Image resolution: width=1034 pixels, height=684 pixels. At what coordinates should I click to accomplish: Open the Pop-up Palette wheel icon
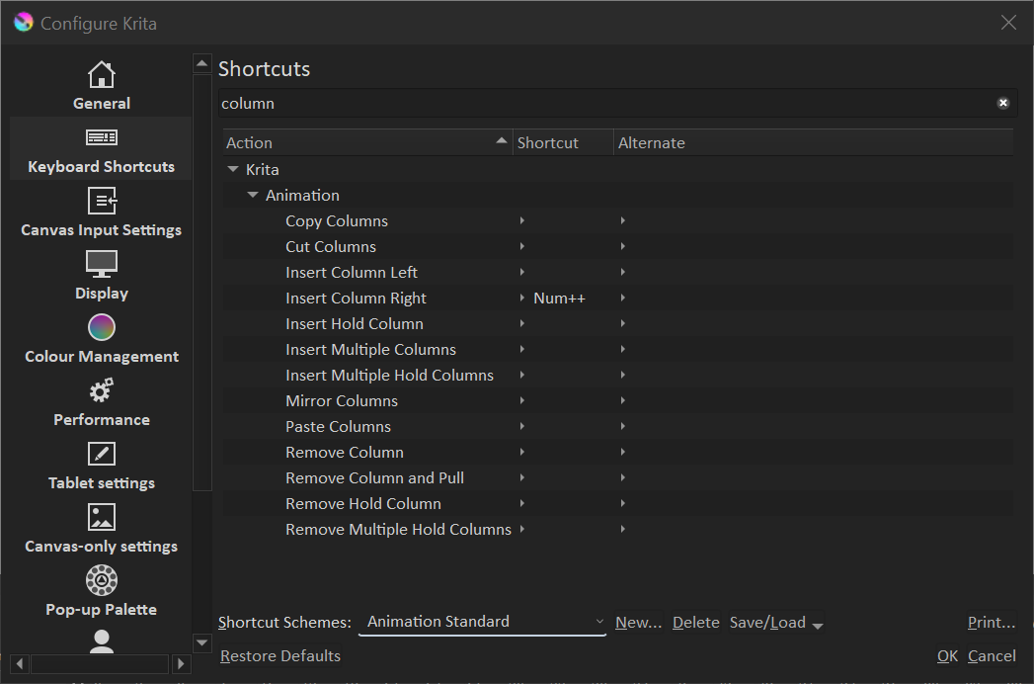(102, 580)
